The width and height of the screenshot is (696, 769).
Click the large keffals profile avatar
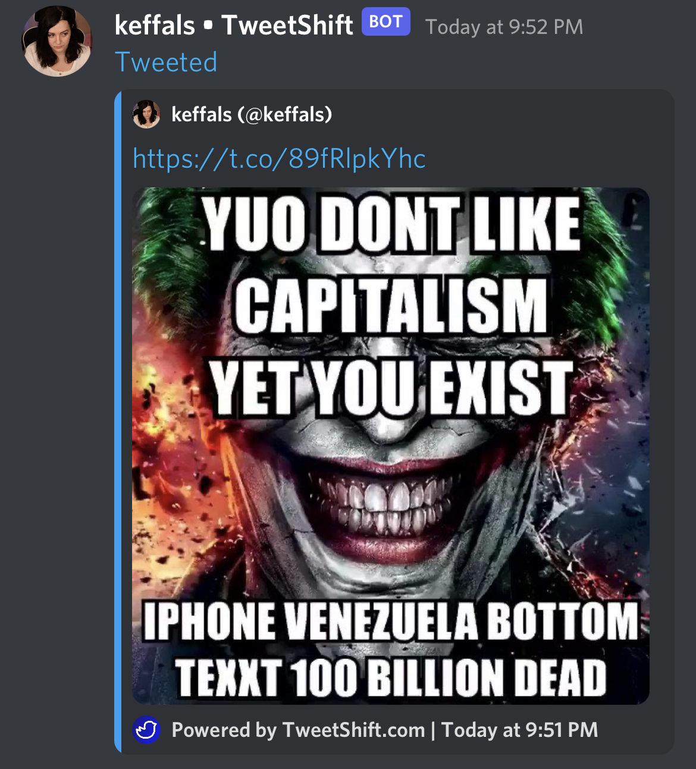(57, 41)
